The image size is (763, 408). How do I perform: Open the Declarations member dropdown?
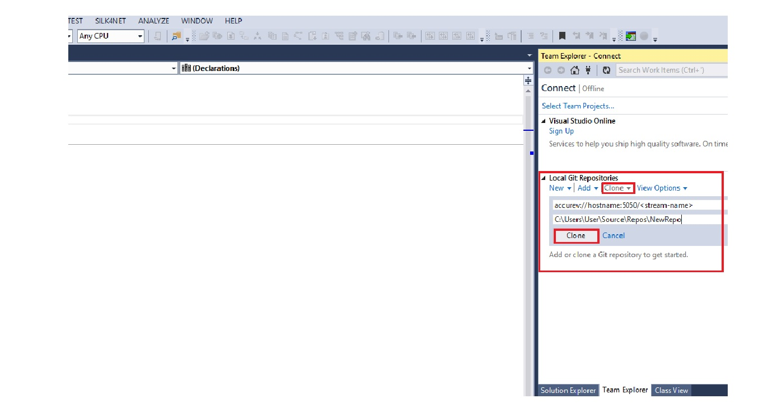tap(356, 68)
